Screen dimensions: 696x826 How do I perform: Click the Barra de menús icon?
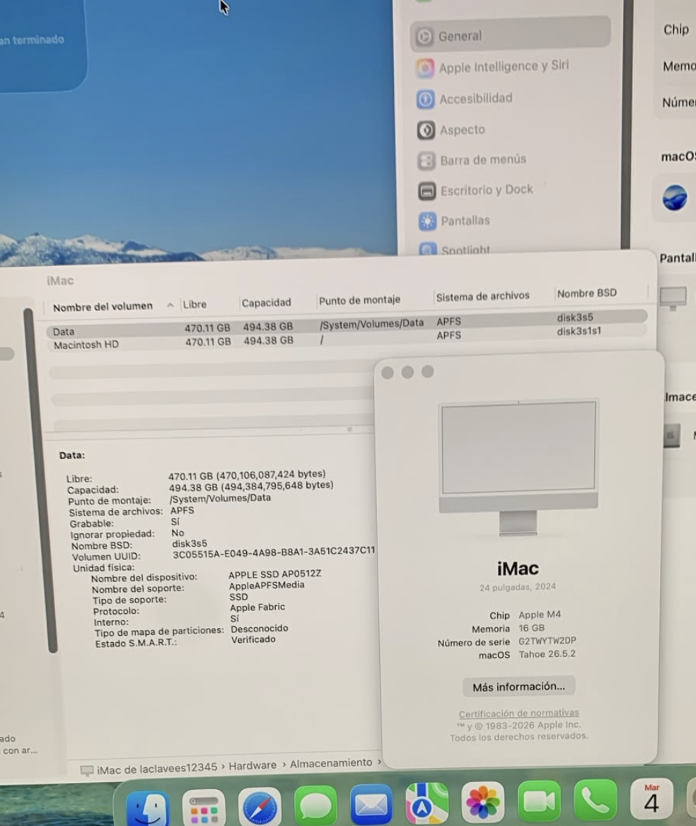click(x=427, y=161)
